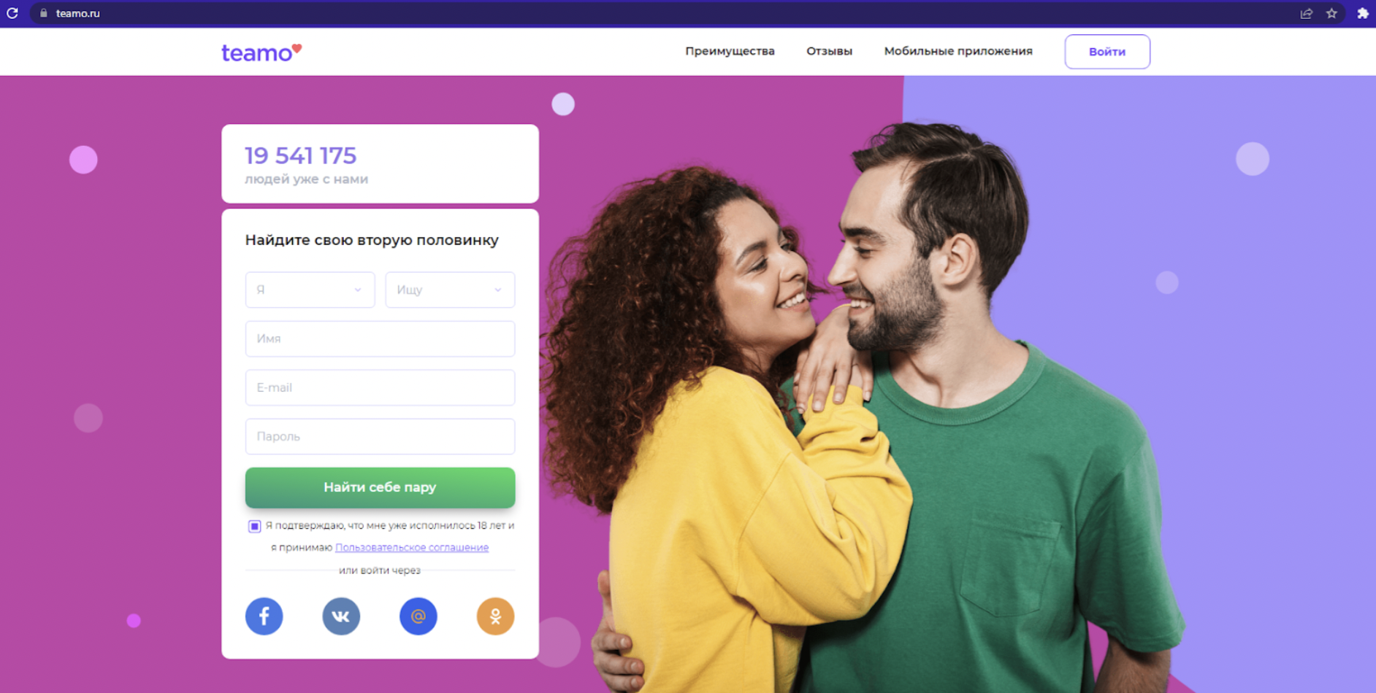Sign in with the Facebook icon
1376x693 pixels.
coord(264,616)
